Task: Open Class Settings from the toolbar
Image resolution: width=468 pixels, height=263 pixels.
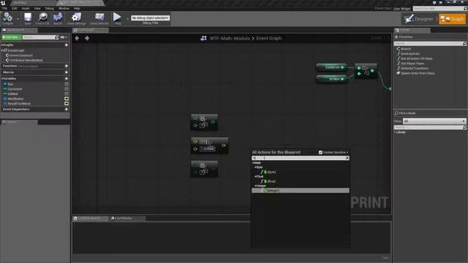Action: click(x=76, y=18)
